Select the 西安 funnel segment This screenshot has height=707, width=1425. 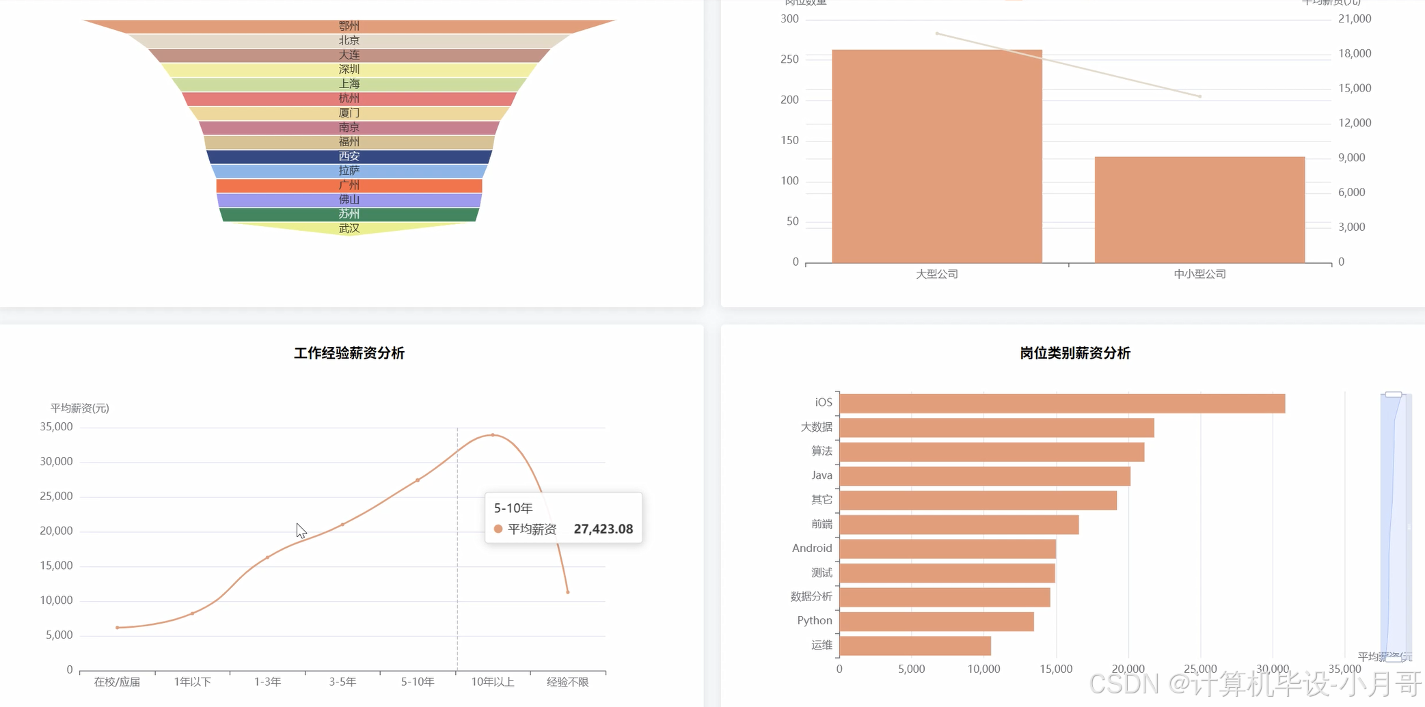tap(349, 156)
